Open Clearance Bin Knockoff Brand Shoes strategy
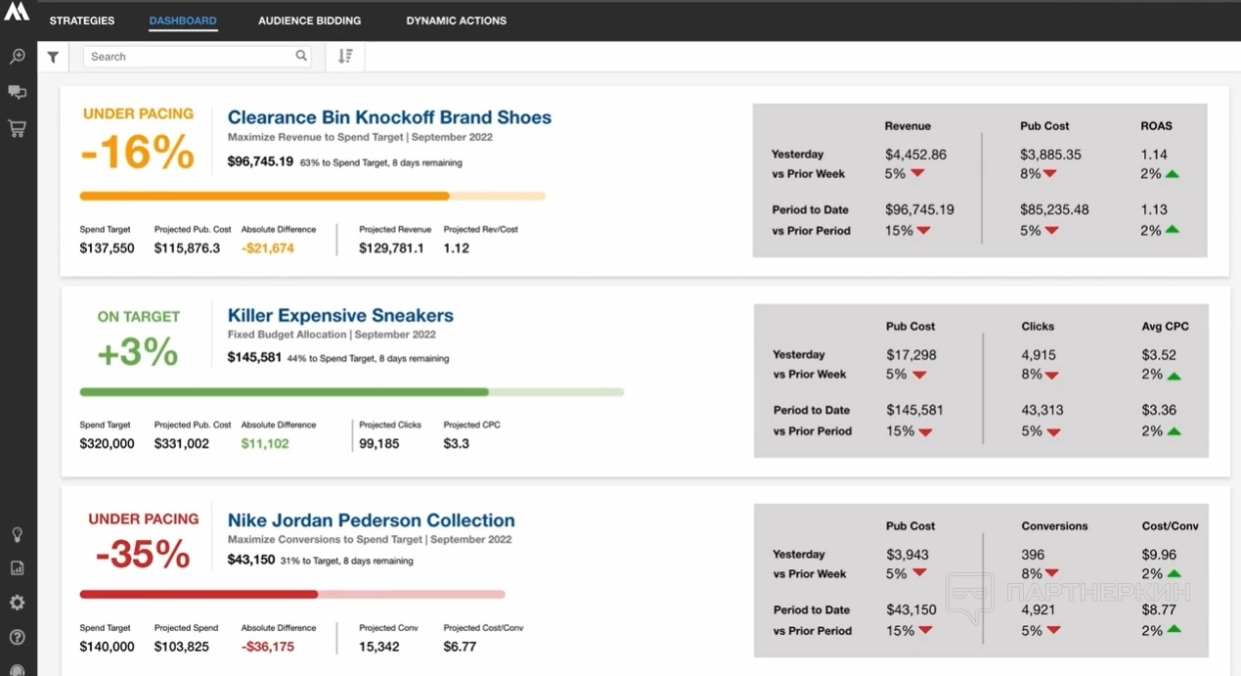 pyautogui.click(x=389, y=117)
